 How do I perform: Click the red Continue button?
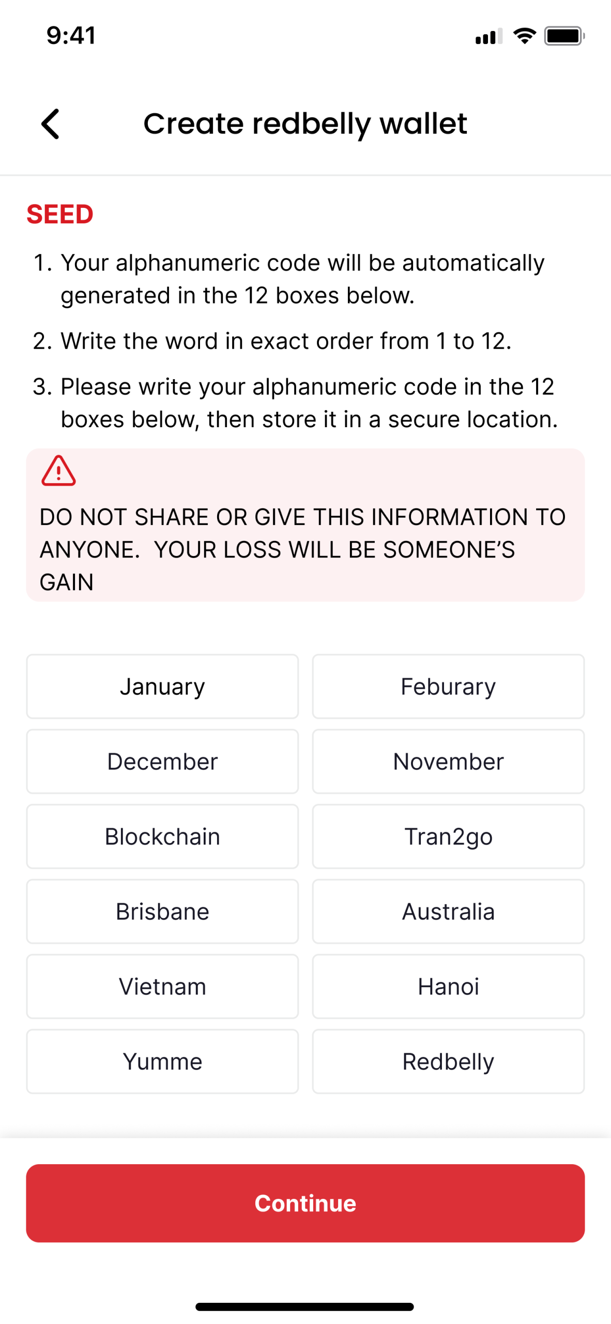coord(305,1203)
